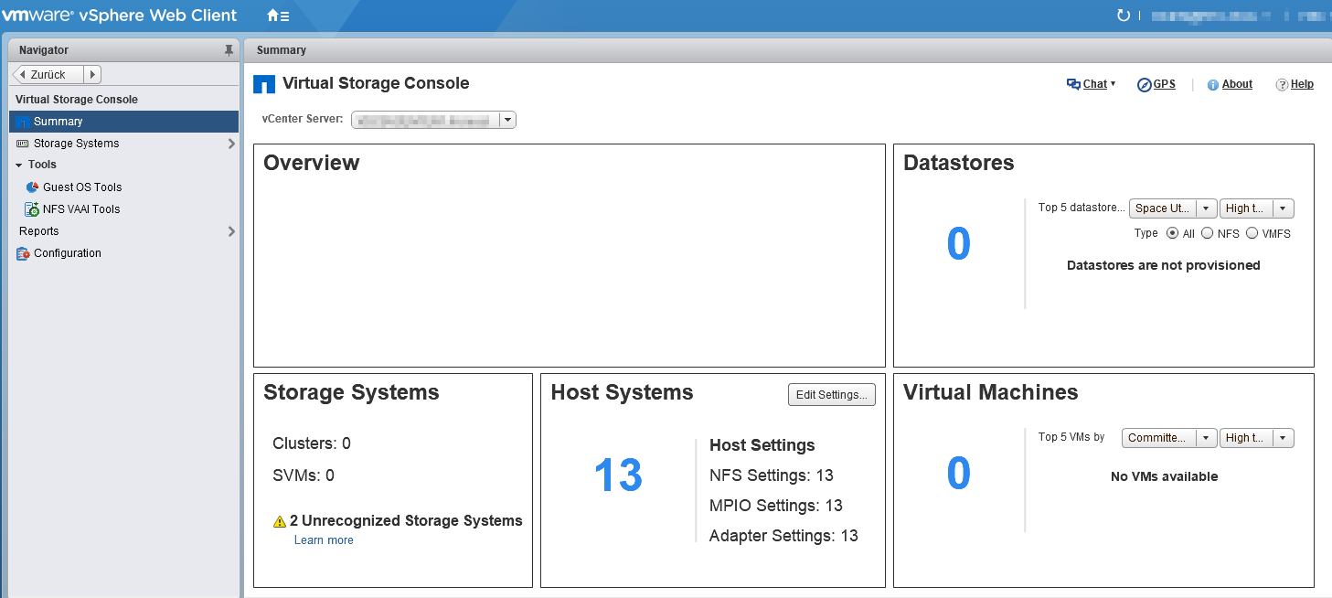The image size is (1332, 598).
Task: Pin the Navigator panel with pushpin icon
Action: pos(229,50)
